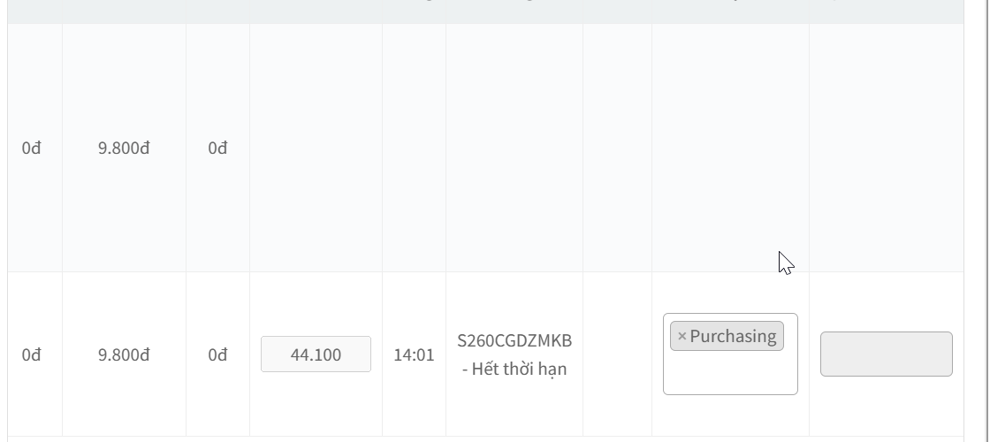Click the empty shaded cell above the 44.100 field
Screen dimensions: 990x442
(x=316, y=149)
